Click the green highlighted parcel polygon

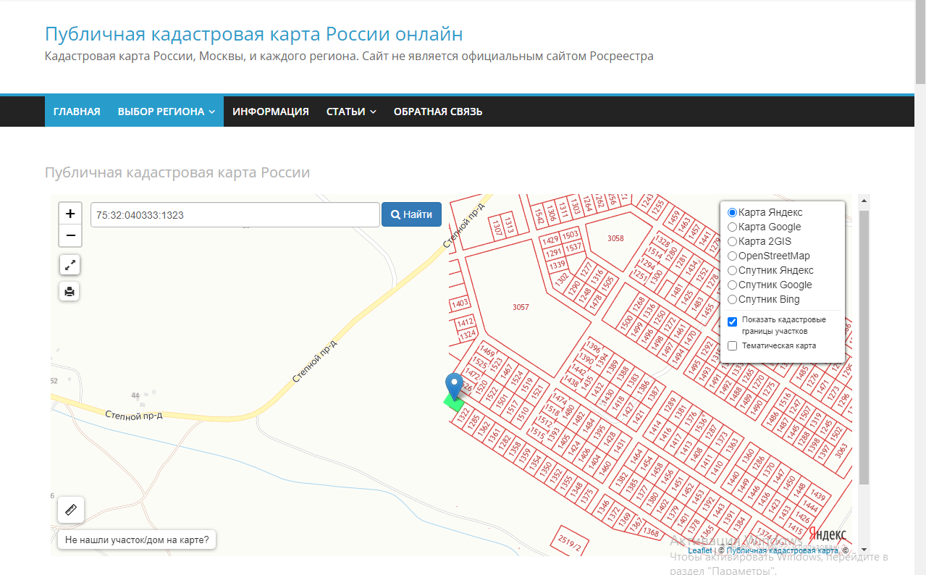(454, 402)
